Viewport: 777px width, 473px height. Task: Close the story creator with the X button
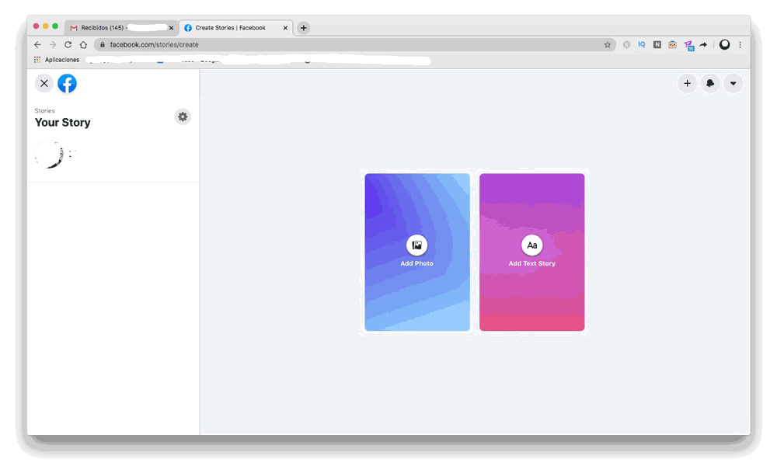coord(44,83)
